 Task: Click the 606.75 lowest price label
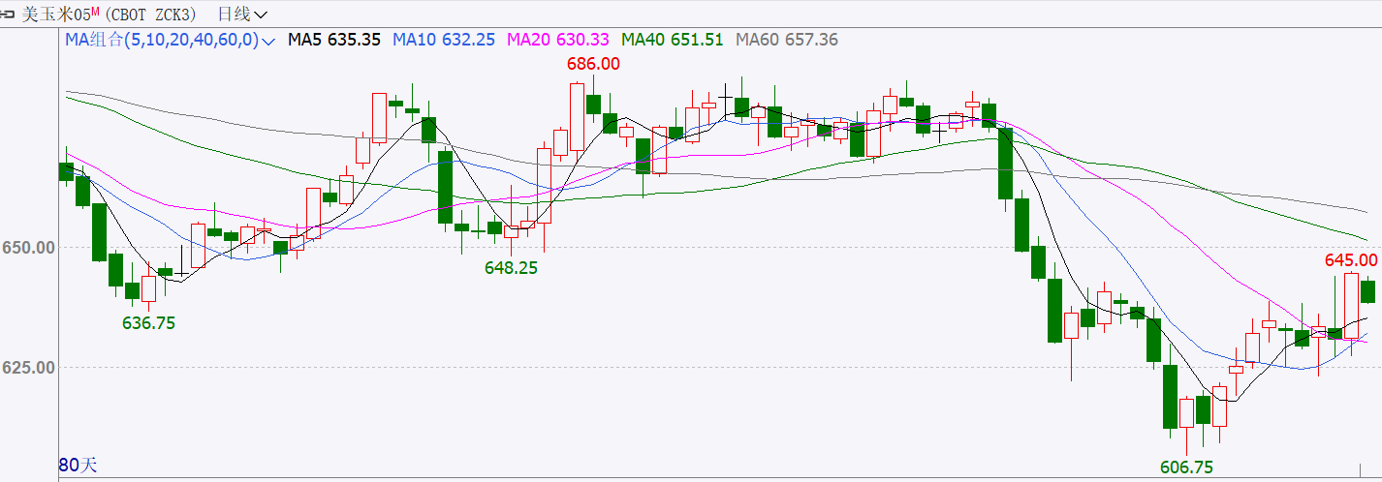[1186, 467]
